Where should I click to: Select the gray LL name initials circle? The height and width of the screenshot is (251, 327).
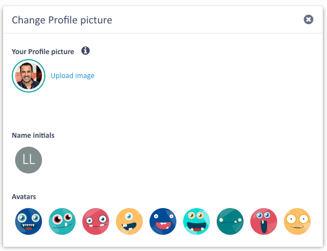point(29,160)
